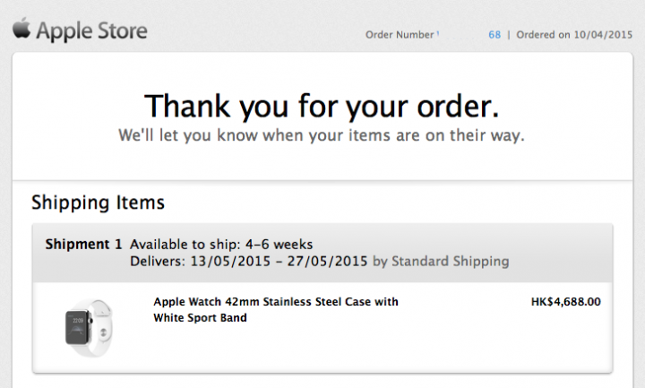This screenshot has height=388, width=645.
Task: Select the Shipment 1 label
Action: pos(83,245)
